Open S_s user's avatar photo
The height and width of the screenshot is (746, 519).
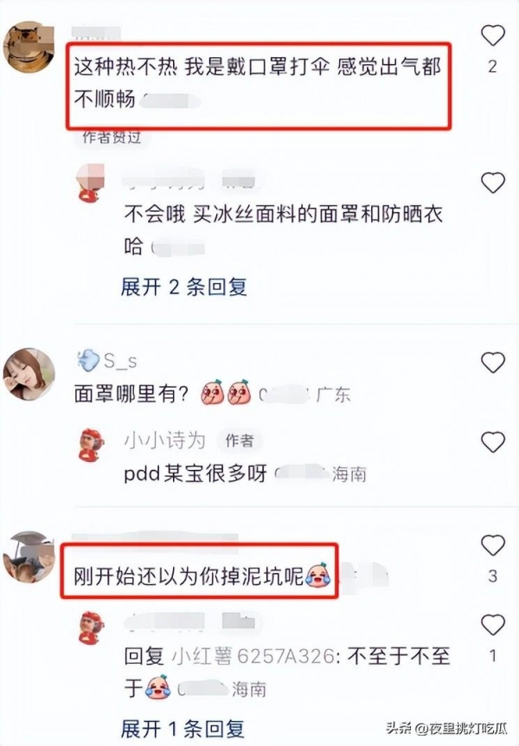coord(29,374)
